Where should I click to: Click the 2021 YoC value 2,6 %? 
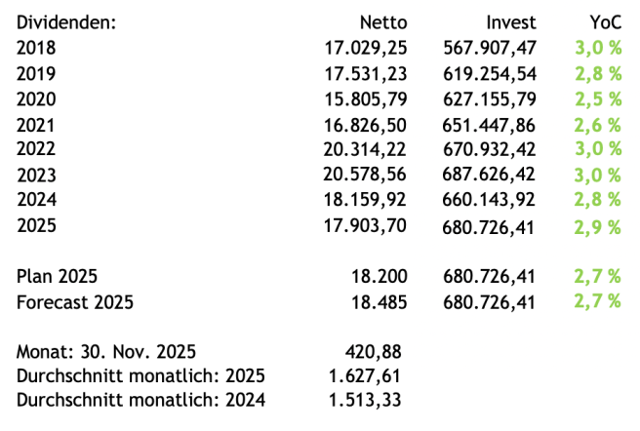click(x=598, y=125)
